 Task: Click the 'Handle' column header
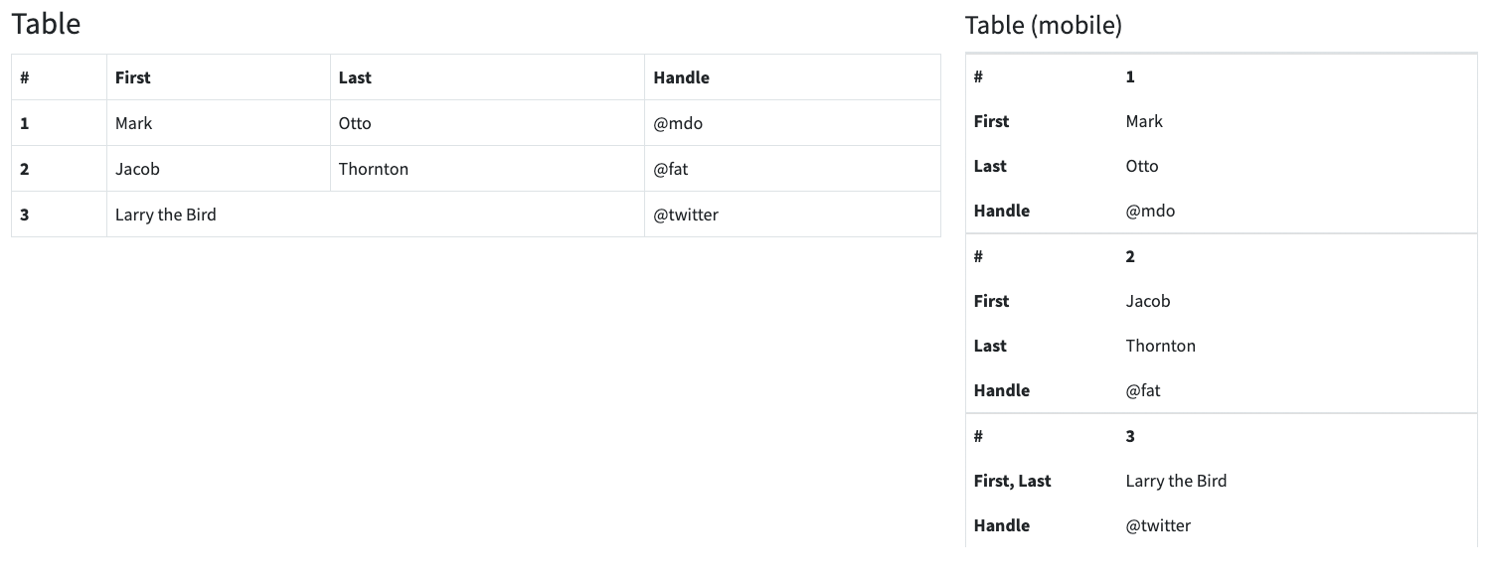[792, 77]
